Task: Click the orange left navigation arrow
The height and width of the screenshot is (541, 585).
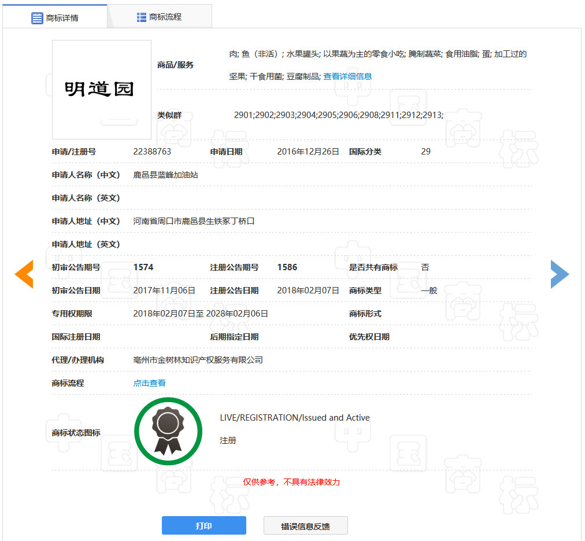Action: coord(24,274)
